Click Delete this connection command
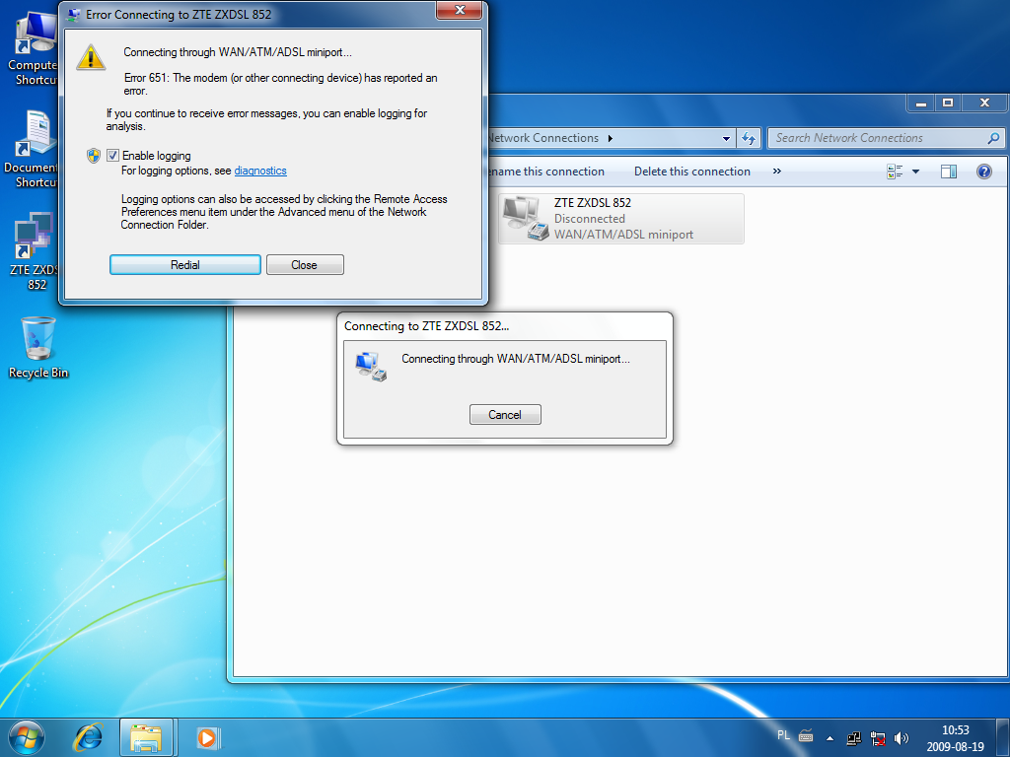 pyautogui.click(x=691, y=172)
